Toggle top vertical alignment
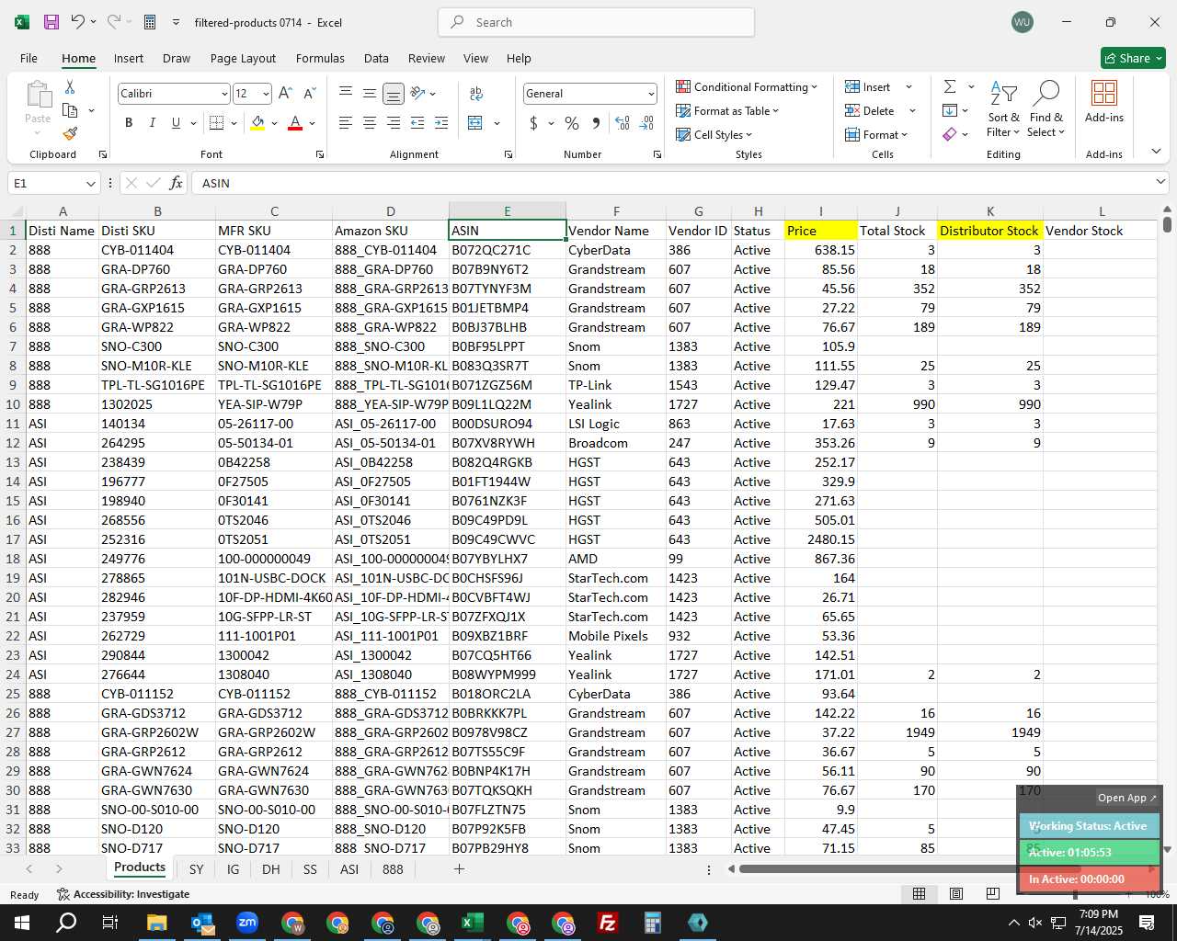 pyautogui.click(x=345, y=94)
